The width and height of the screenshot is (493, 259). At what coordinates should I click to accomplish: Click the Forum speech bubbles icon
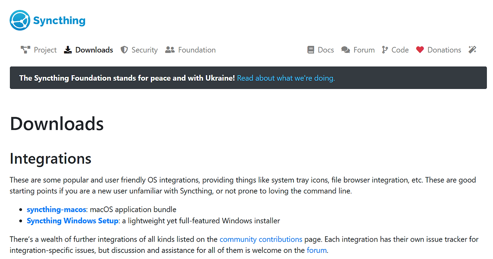(345, 50)
